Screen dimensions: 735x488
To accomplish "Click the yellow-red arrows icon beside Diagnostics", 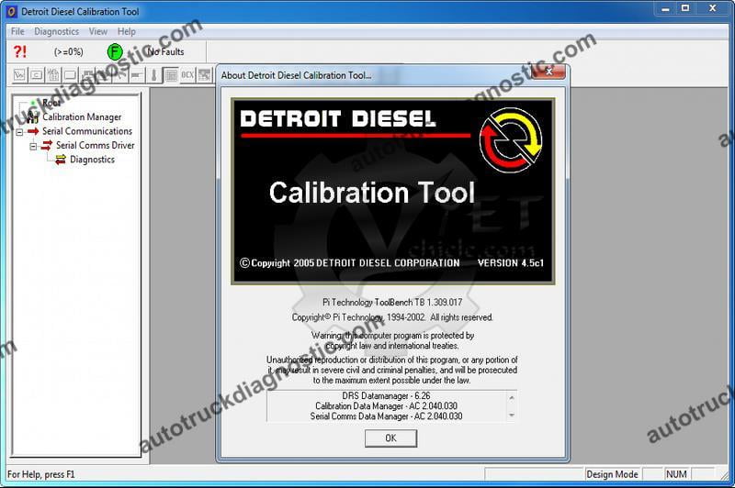I will point(61,160).
